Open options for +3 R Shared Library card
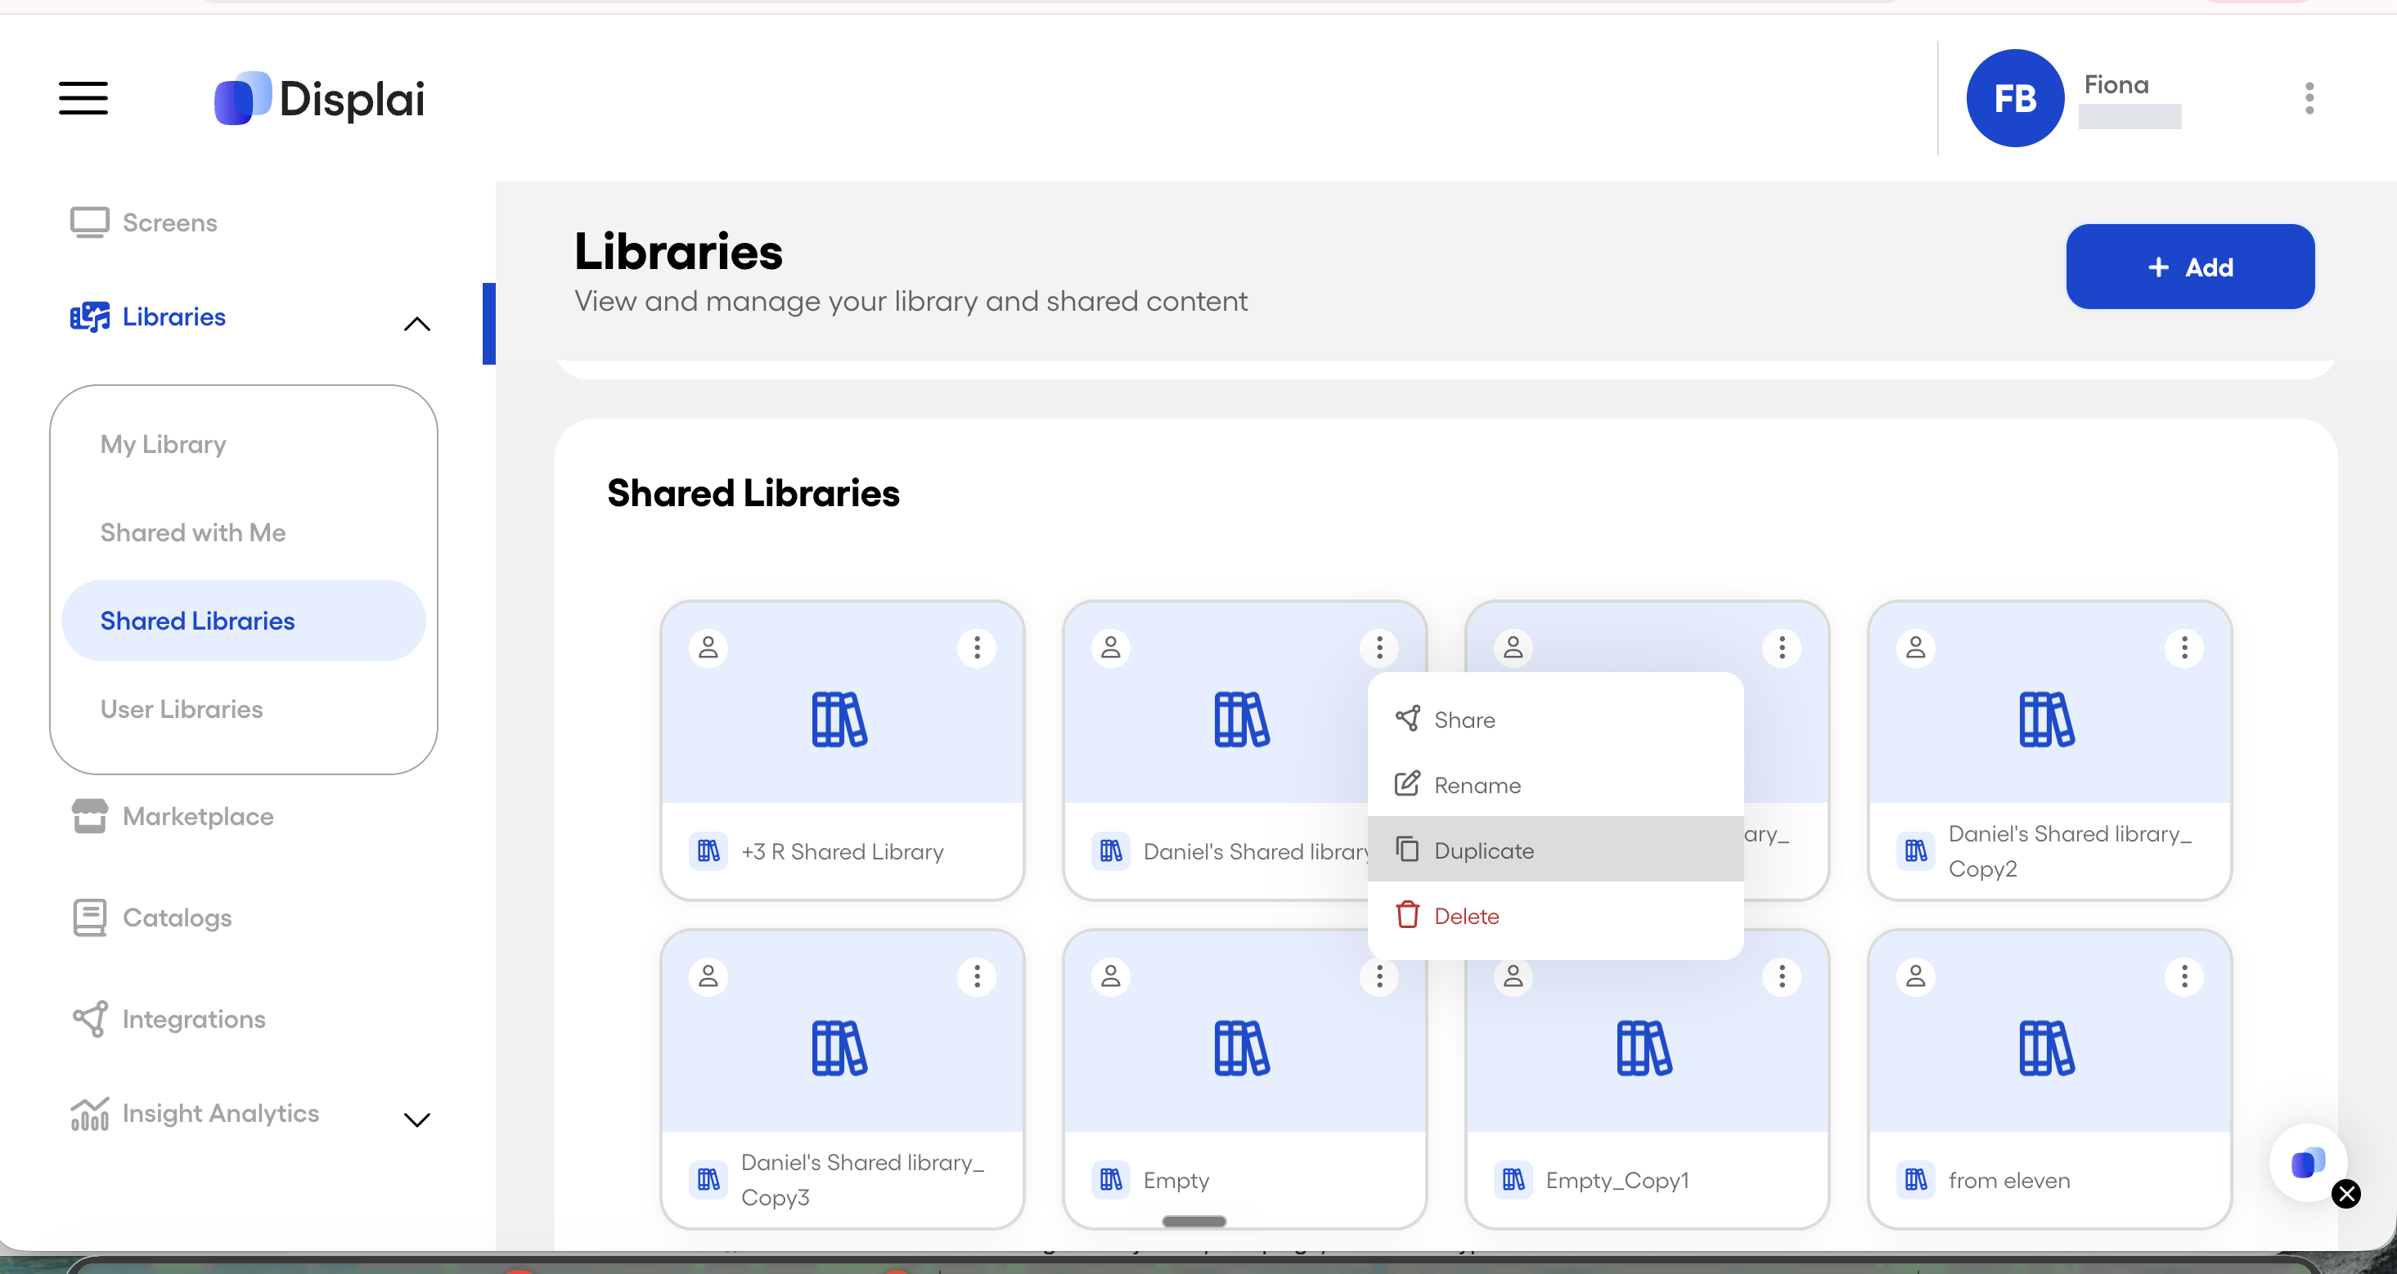2397x1274 pixels. 976,648
